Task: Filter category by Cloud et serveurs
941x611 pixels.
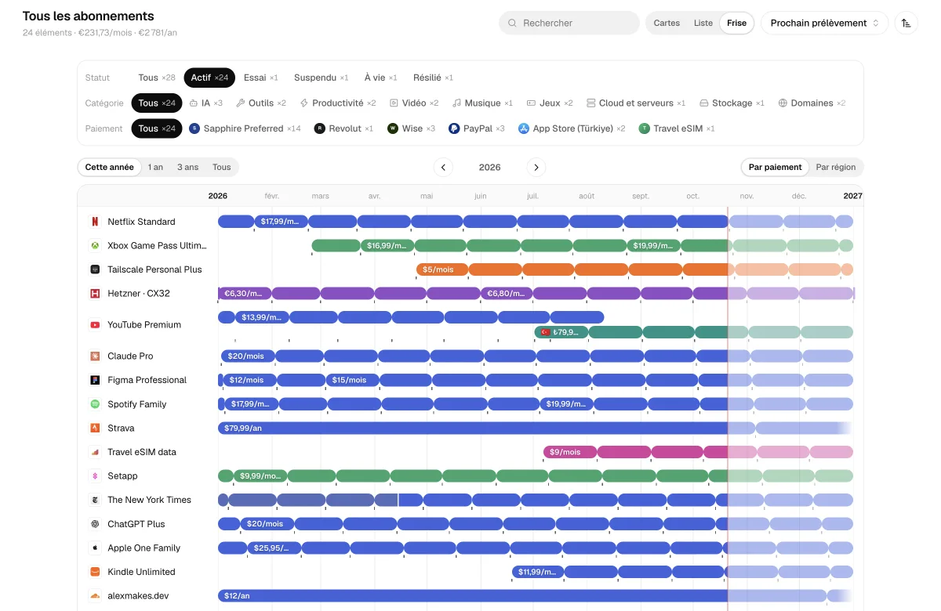Action: 636,103
